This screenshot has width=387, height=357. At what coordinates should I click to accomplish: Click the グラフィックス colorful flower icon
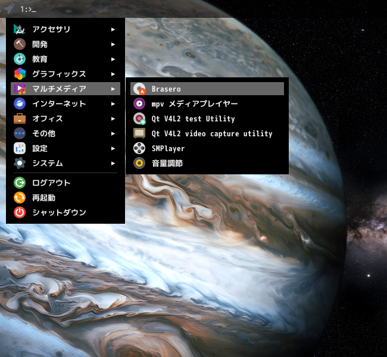pyautogui.click(x=20, y=74)
